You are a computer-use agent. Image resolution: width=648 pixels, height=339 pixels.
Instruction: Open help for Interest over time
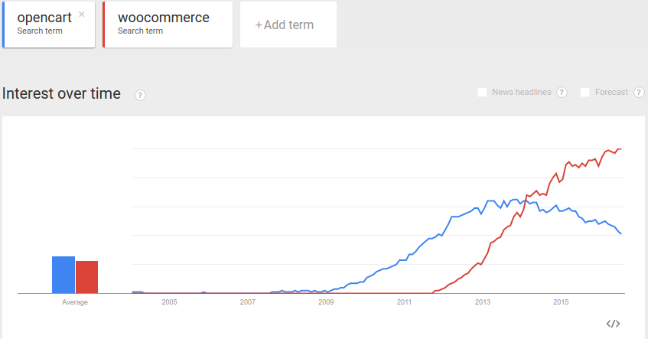[140, 95]
